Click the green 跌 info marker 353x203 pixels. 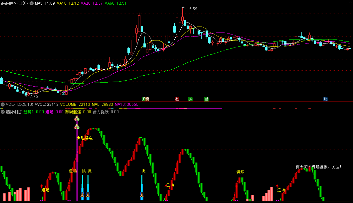144,99
